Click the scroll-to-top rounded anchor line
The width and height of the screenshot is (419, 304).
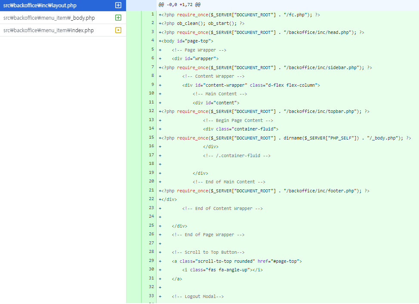[x=237, y=261]
